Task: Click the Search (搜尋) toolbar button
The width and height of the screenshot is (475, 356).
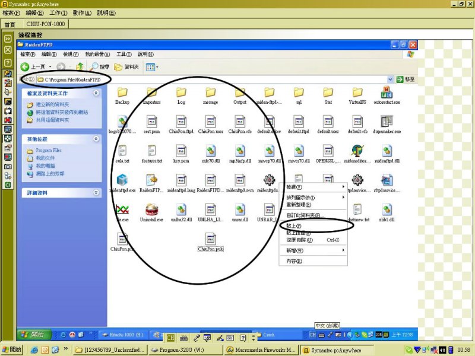Action: [100, 66]
